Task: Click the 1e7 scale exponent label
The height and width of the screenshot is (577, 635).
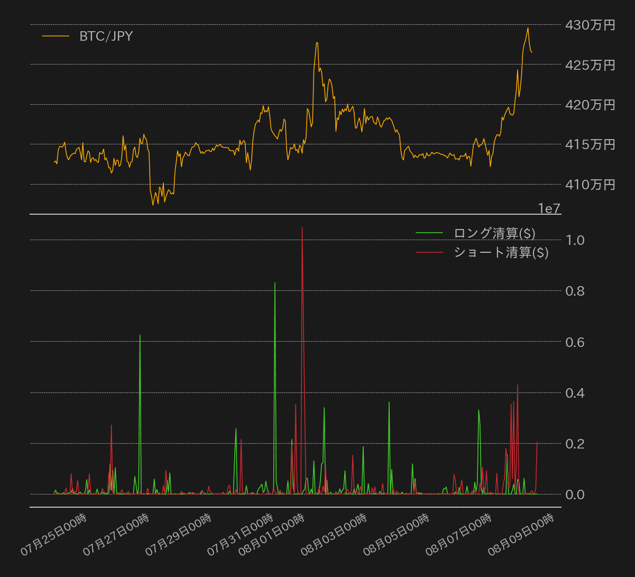Action: pyautogui.click(x=549, y=209)
